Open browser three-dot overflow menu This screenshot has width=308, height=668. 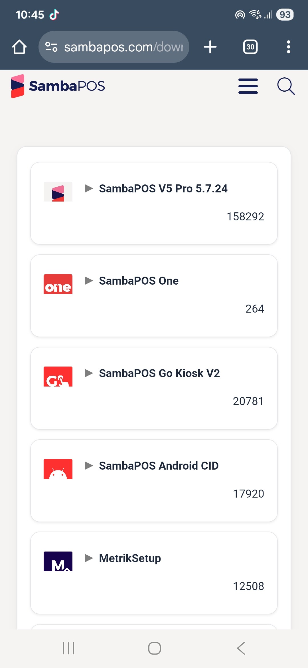coord(288,47)
